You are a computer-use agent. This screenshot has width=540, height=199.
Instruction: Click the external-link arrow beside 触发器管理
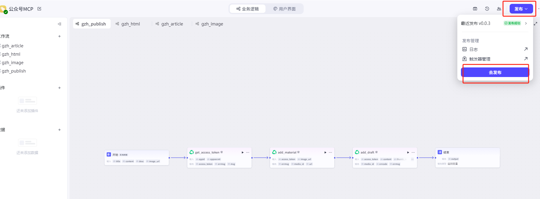(526, 59)
